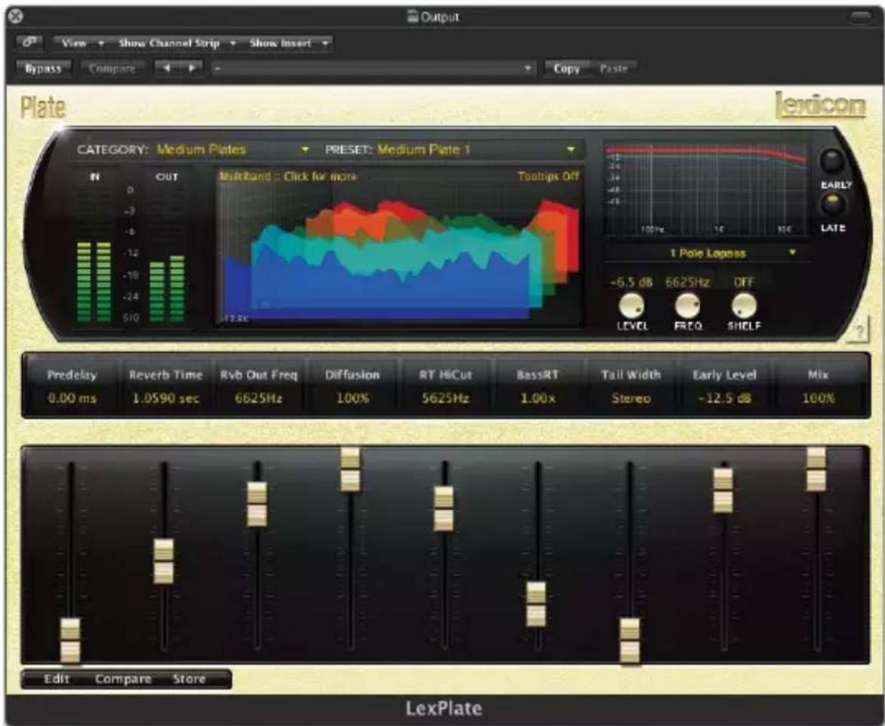Click the Predelay 0.00 ms value

(x=72, y=398)
